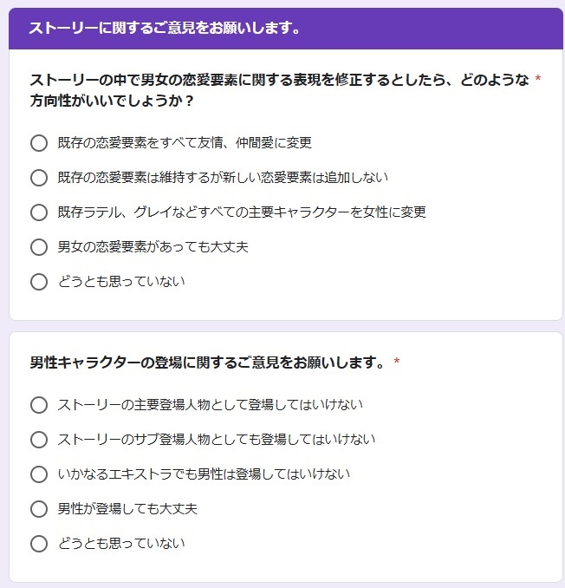
Task: Choose first question's 'どうとも思っていない' radio
Action: tap(38, 282)
